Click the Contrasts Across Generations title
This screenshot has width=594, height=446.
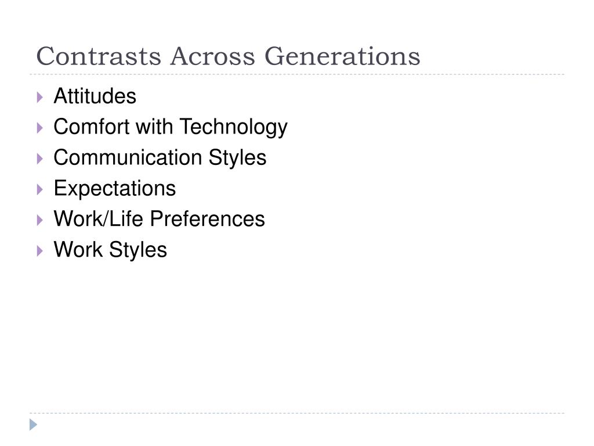[228, 56]
